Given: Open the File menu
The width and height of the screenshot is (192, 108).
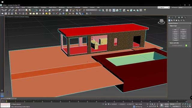Looking at the screenshot, I should pos(2,7).
